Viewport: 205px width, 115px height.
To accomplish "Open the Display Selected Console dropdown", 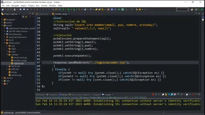I will point(184,95).
